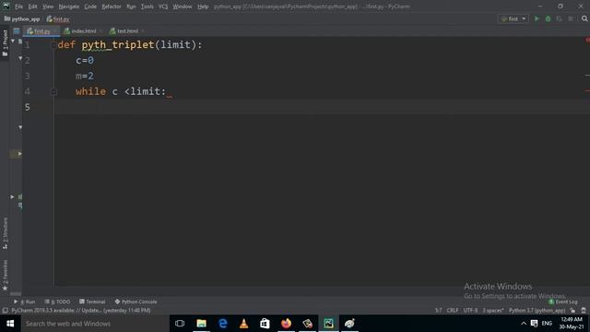This screenshot has width=590, height=332.
Task: Toggle the Favorites tool window sidebar button
Action: [5, 275]
